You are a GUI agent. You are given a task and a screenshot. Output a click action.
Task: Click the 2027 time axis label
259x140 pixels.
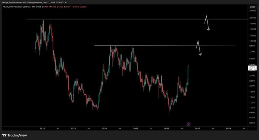(197, 129)
